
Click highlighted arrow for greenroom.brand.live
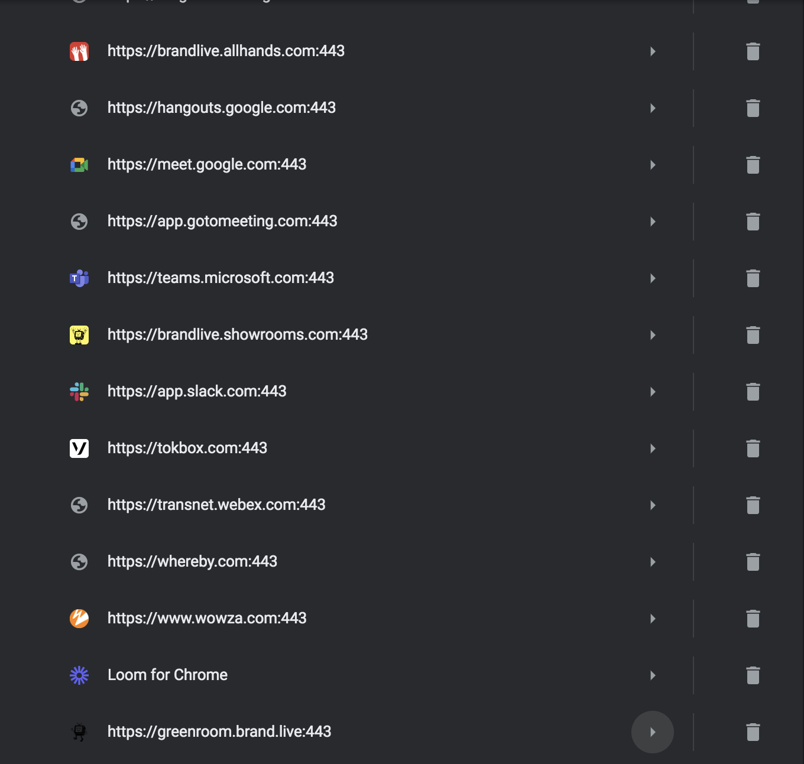tap(653, 732)
